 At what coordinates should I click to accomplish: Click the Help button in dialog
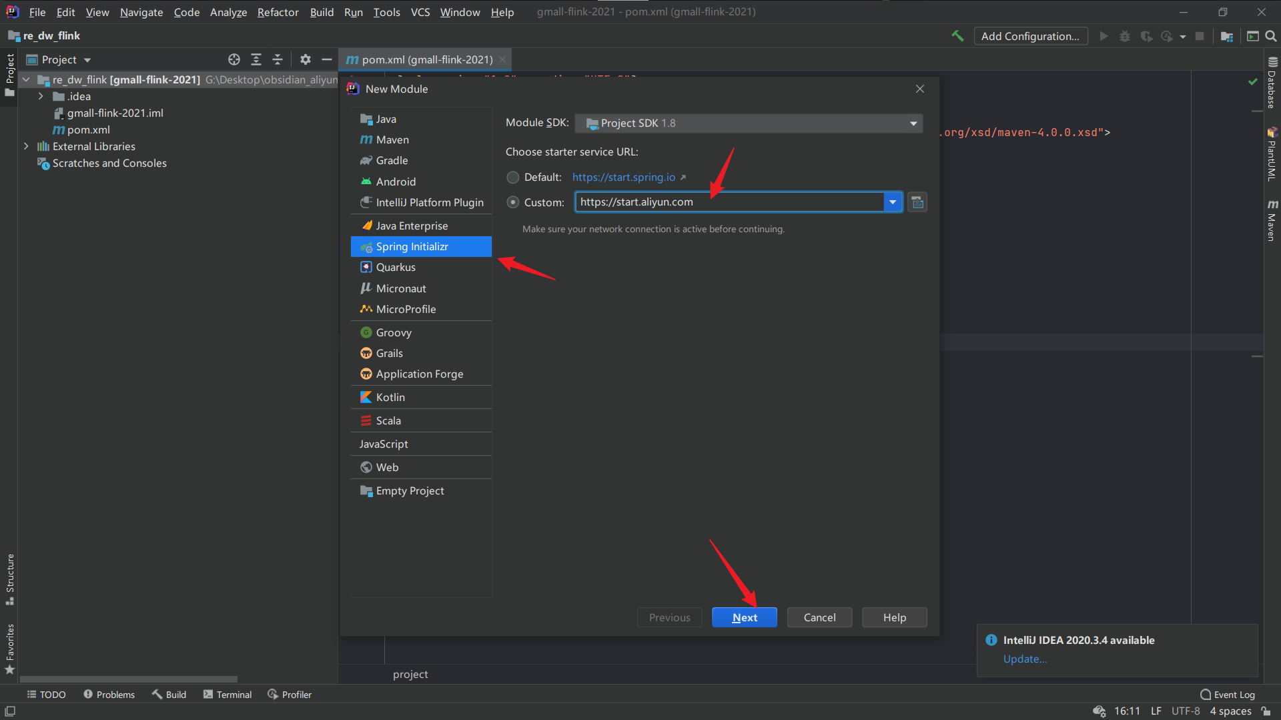(x=895, y=617)
